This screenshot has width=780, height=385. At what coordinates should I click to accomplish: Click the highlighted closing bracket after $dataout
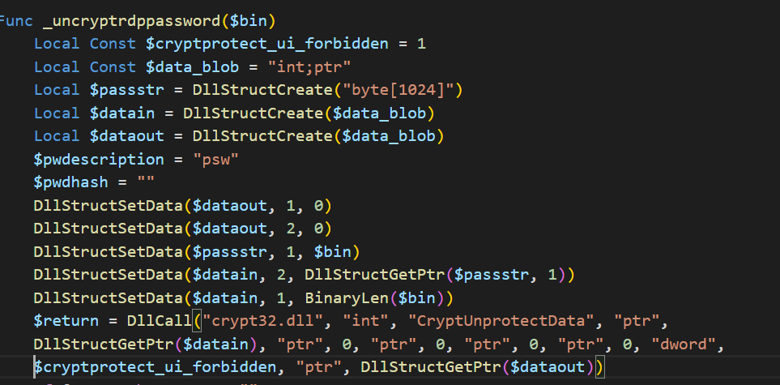[599, 367]
